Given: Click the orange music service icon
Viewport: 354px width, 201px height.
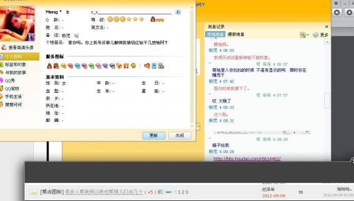Looking at the screenshot, I should [x=119, y=66].
